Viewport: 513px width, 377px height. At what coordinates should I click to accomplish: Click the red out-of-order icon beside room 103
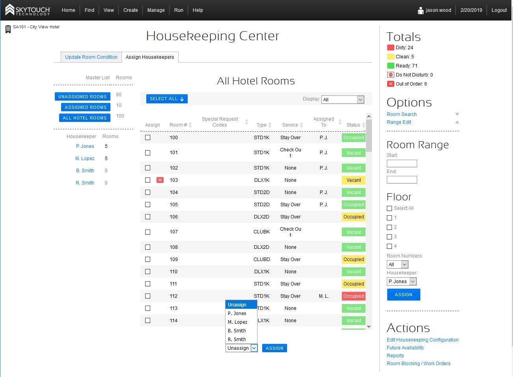(160, 180)
